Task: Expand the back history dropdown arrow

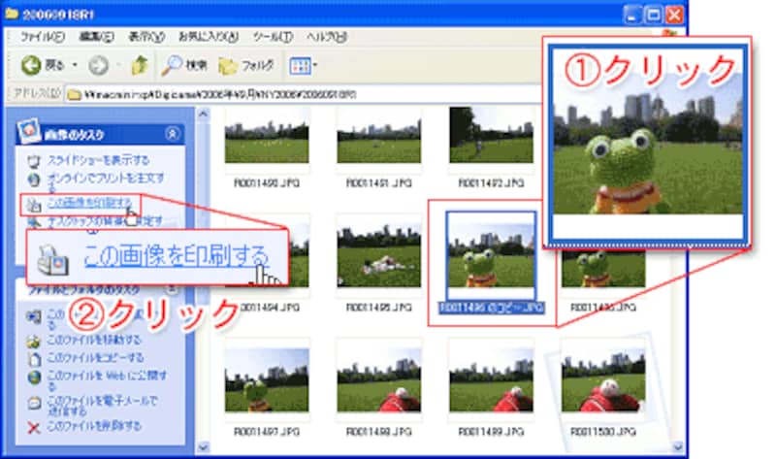Action: (x=76, y=65)
